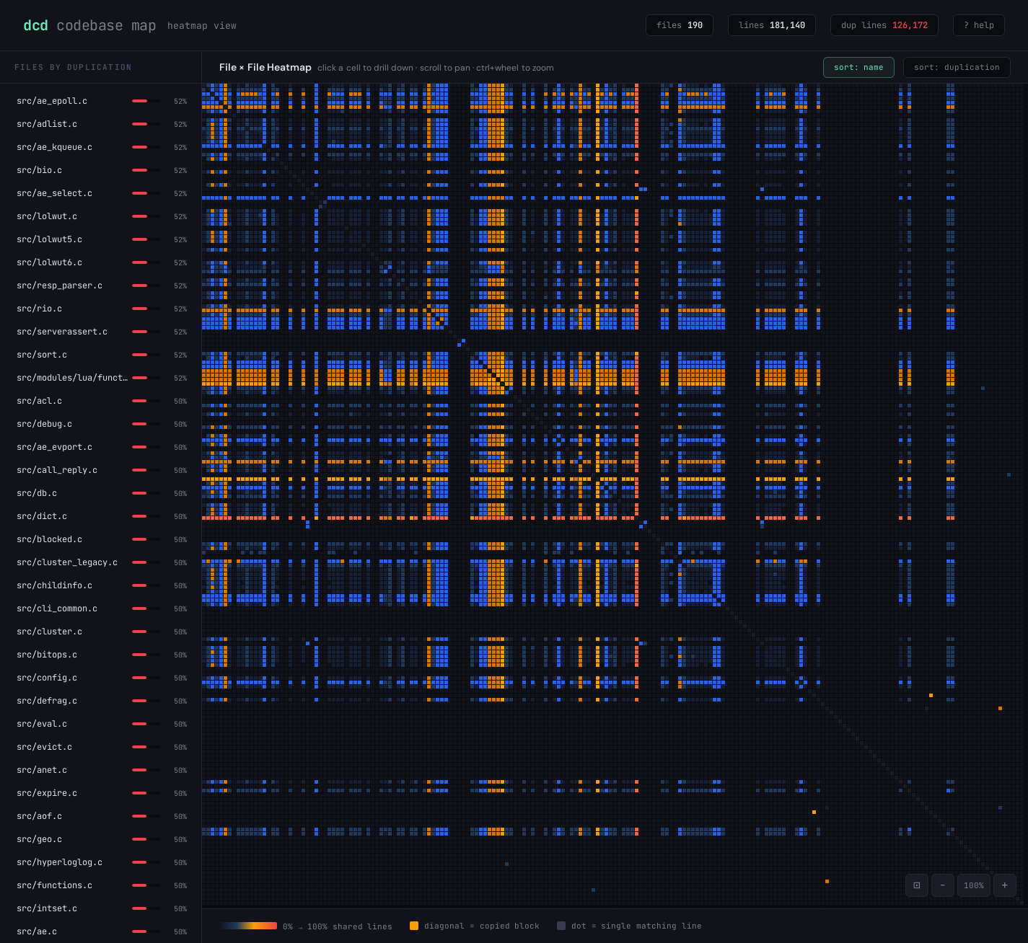
Task: Click the gray single matching line swatch
Action: tap(561, 926)
